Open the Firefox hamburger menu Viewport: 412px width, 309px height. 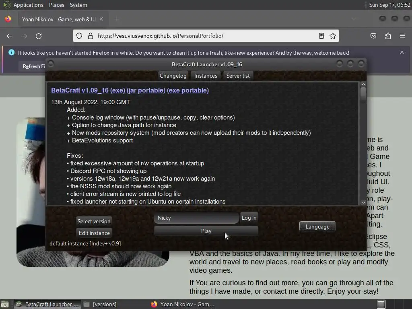coord(402,36)
